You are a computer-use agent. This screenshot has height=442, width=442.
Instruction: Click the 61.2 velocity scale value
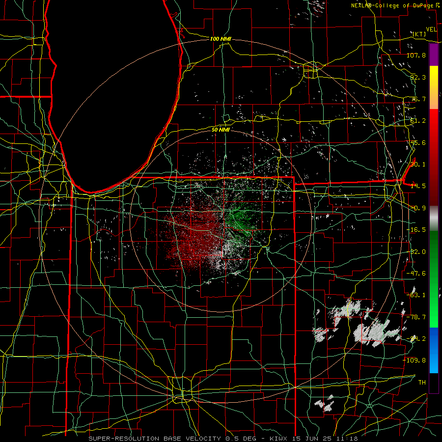pyautogui.click(x=418, y=121)
